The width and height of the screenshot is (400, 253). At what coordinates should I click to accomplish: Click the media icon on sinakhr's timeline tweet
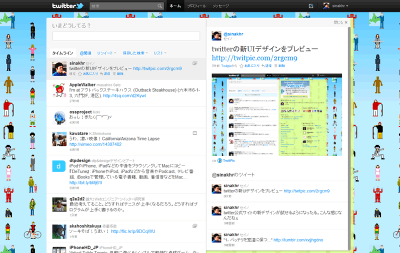point(195,62)
